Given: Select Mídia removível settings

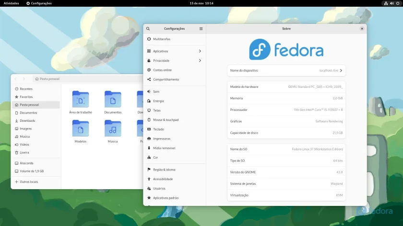Looking at the screenshot, I should tap(175, 148).
